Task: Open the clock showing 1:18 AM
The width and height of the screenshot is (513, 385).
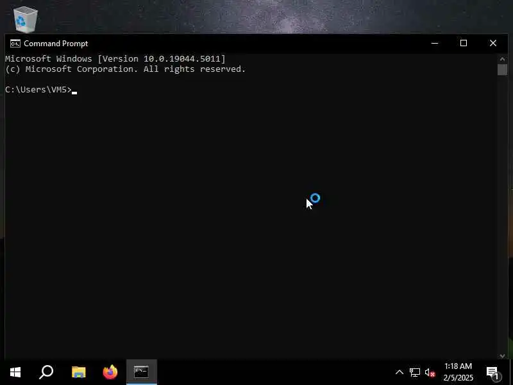Action: point(458,372)
